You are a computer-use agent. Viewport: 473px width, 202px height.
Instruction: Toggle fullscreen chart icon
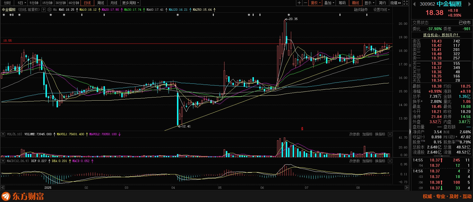pyautogui.click(x=405, y=3)
